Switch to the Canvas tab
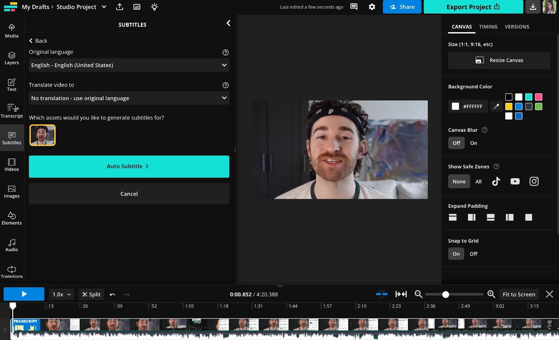559x340 pixels. pos(462,27)
